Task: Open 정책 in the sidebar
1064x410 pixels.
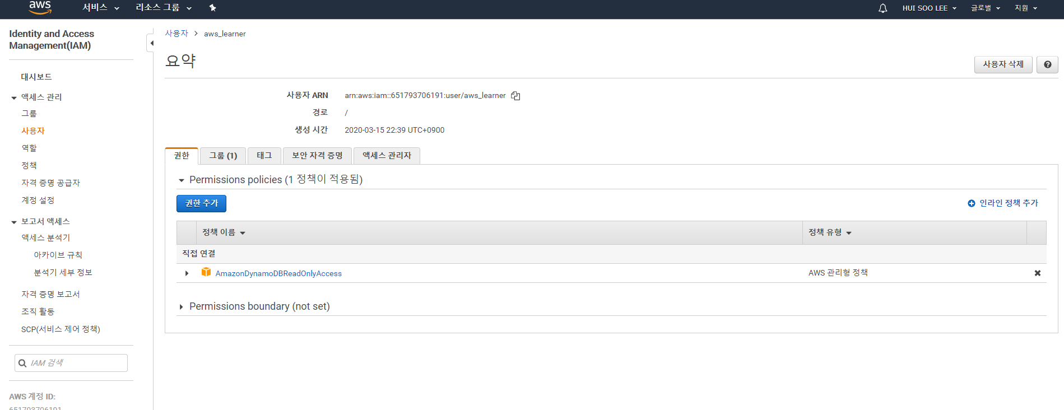Action: click(29, 165)
